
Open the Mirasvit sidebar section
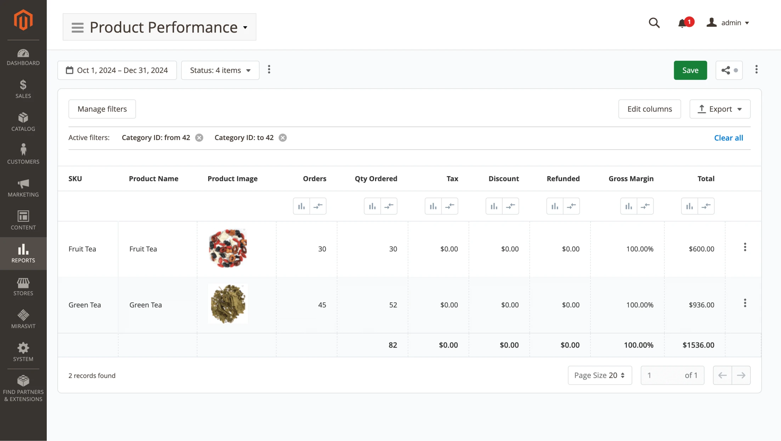(x=23, y=317)
